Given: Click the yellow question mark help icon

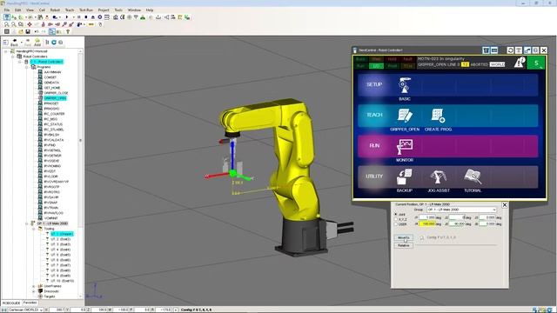Looking at the screenshot, I should [x=68, y=31].
